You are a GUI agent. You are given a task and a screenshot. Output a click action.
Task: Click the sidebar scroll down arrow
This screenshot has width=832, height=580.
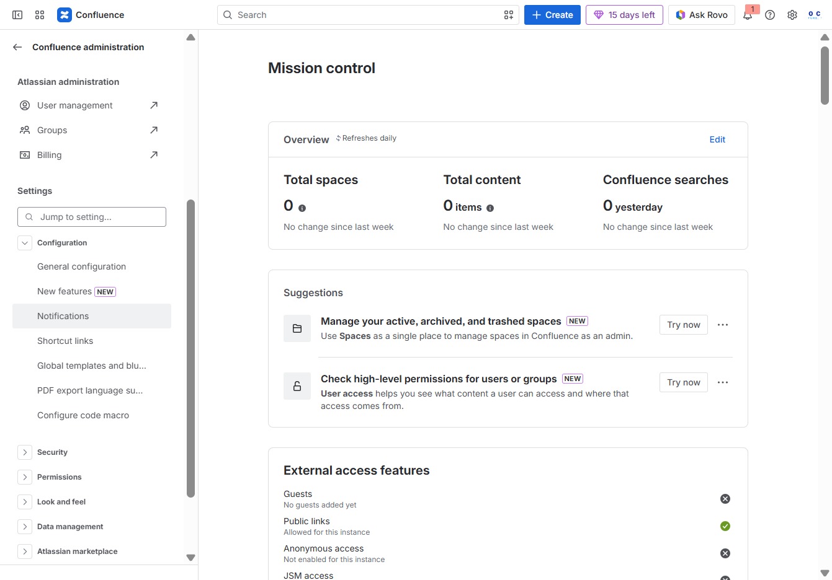point(190,557)
